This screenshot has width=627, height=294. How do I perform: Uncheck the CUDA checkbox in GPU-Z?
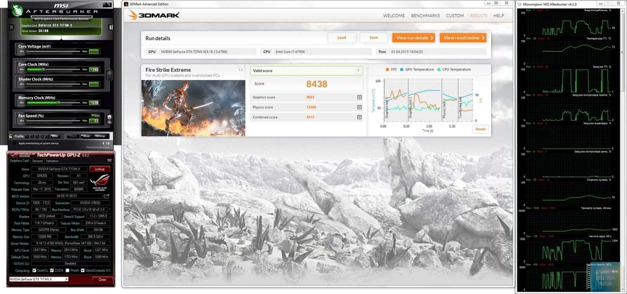coord(52,271)
